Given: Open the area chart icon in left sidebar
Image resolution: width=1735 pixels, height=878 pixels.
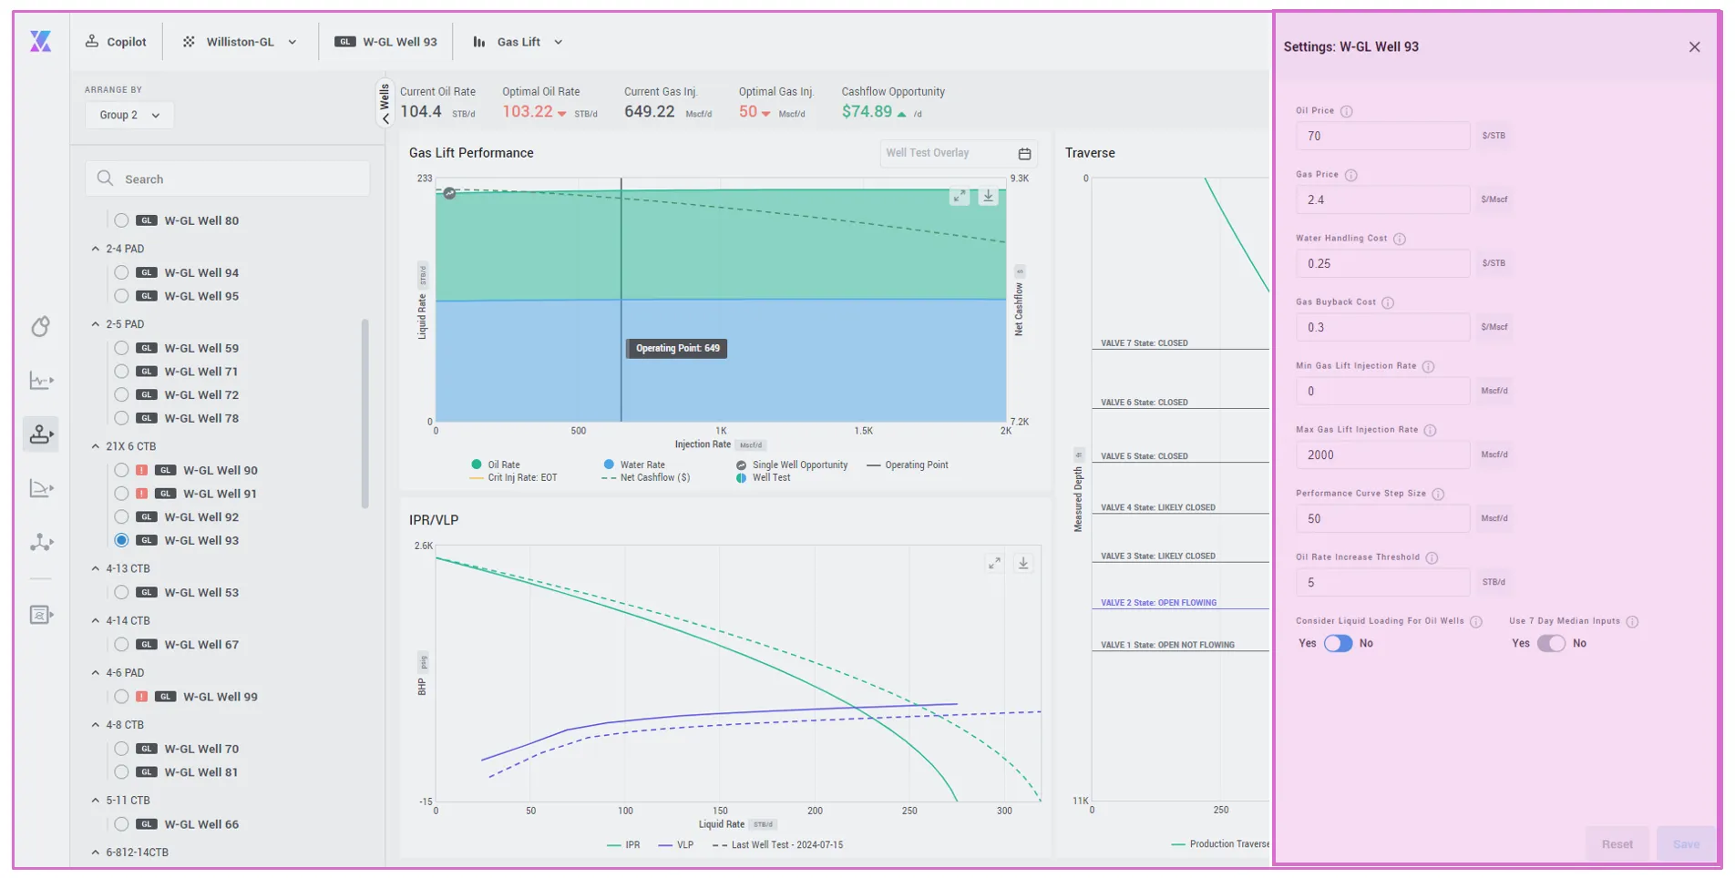Looking at the screenshot, I should pyautogui.click(x=41, y=488).
